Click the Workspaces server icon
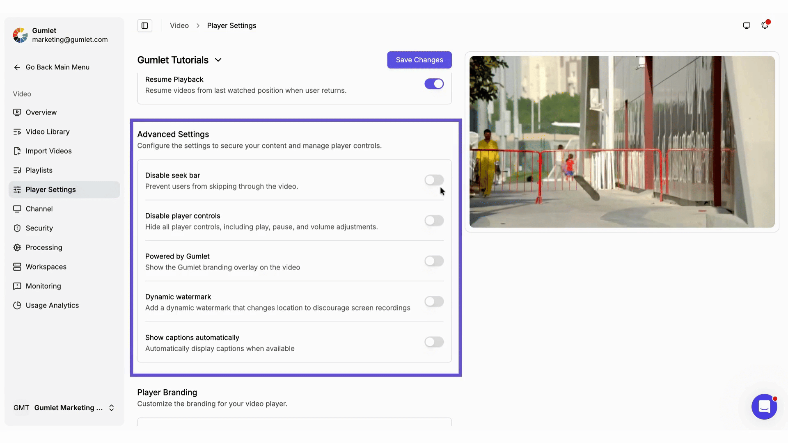The height and width of the screenshot is (443, 788). (17, 267)
